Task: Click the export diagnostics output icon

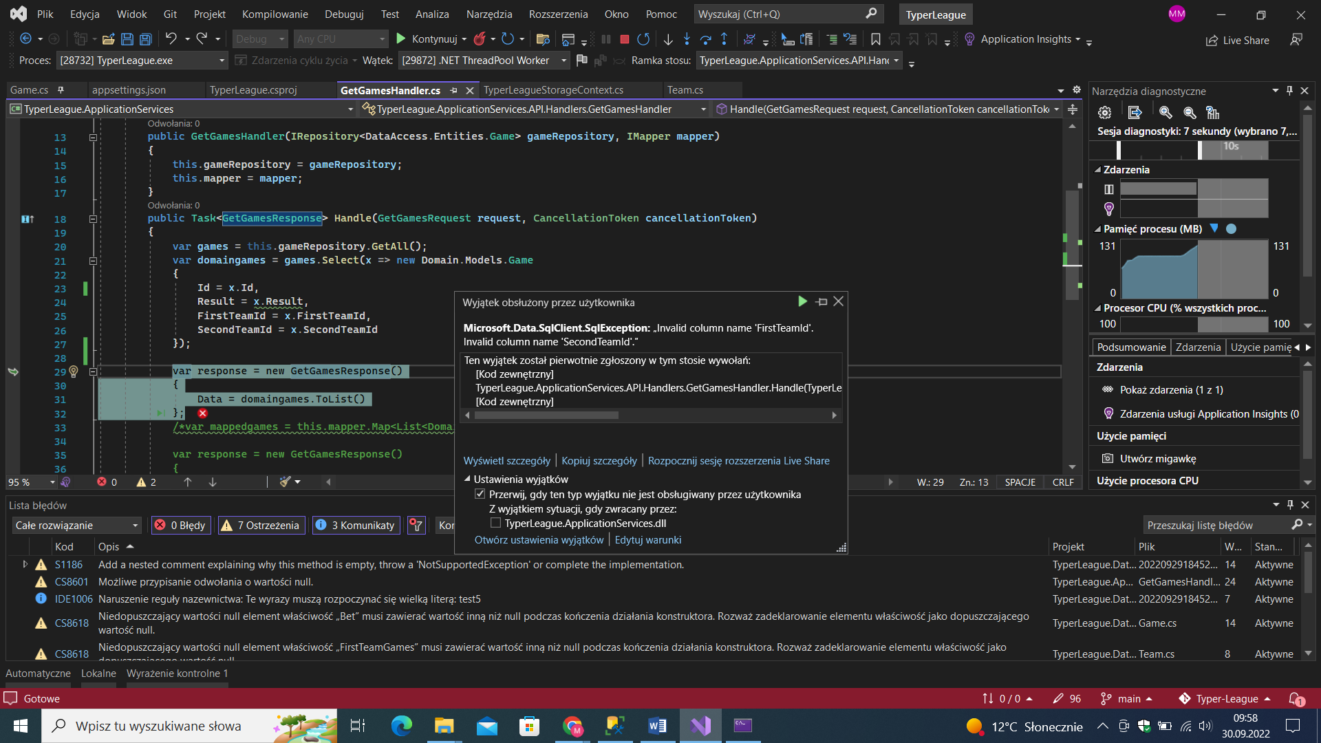Action: (1135, 112)
